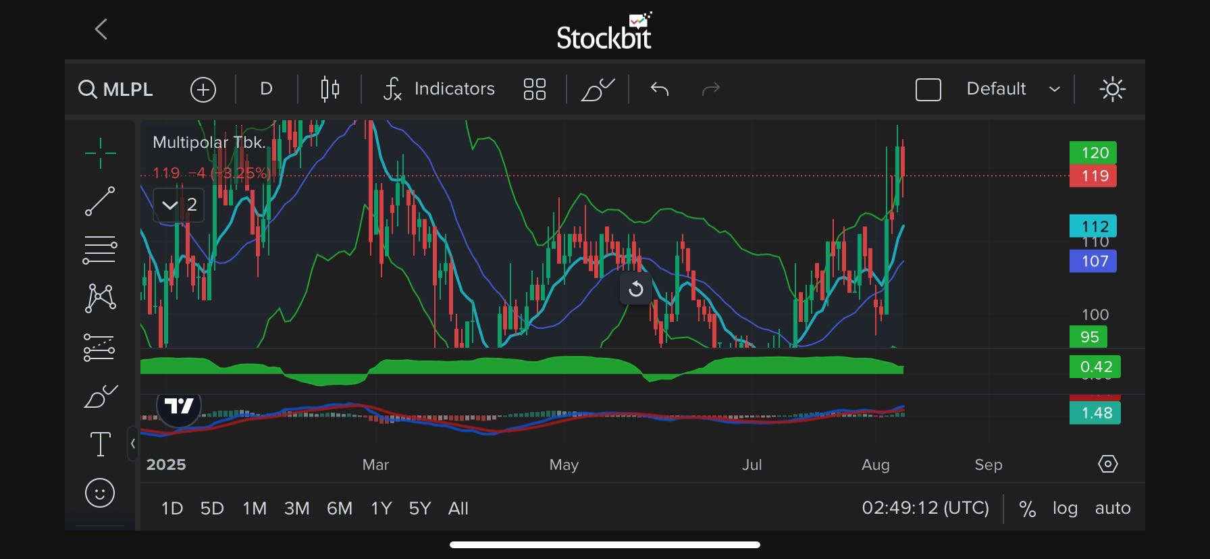Set range to 1M
This screenshot has height=559, width=1210.
[255, 508]
